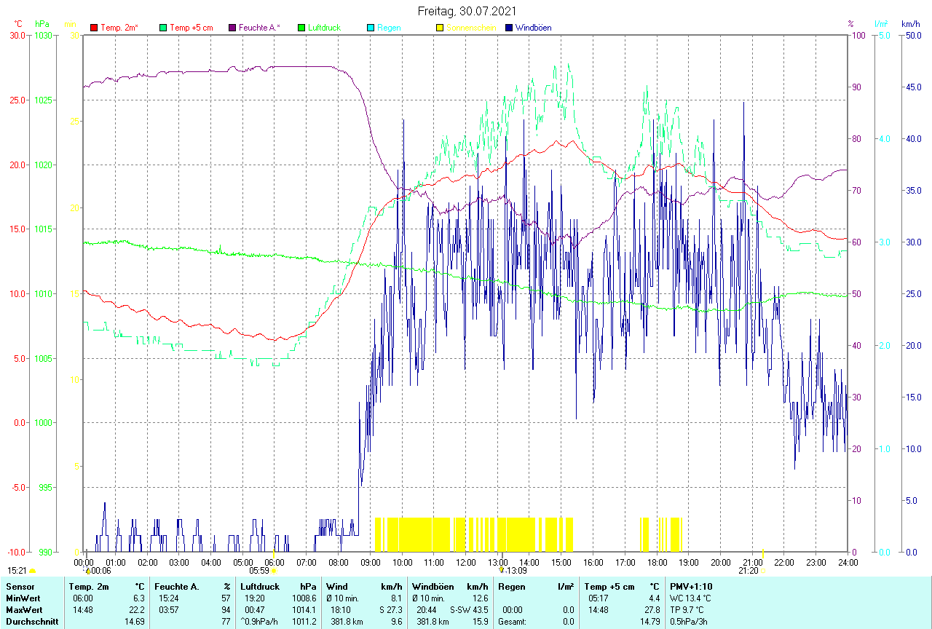The height and width of the screenshot is (629, 932).
Task: Click the max gust value S-SW 43.5
Action: coord(469,610)
